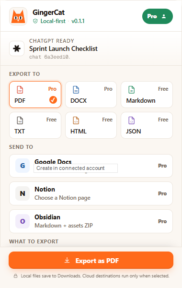Click the Pro badge on Google Docs row

click(x=162, y=166)
